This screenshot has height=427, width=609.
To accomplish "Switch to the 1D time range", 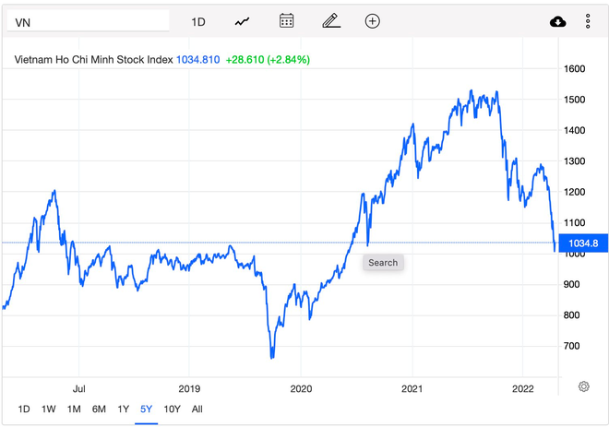I will (x=24, y=409).
